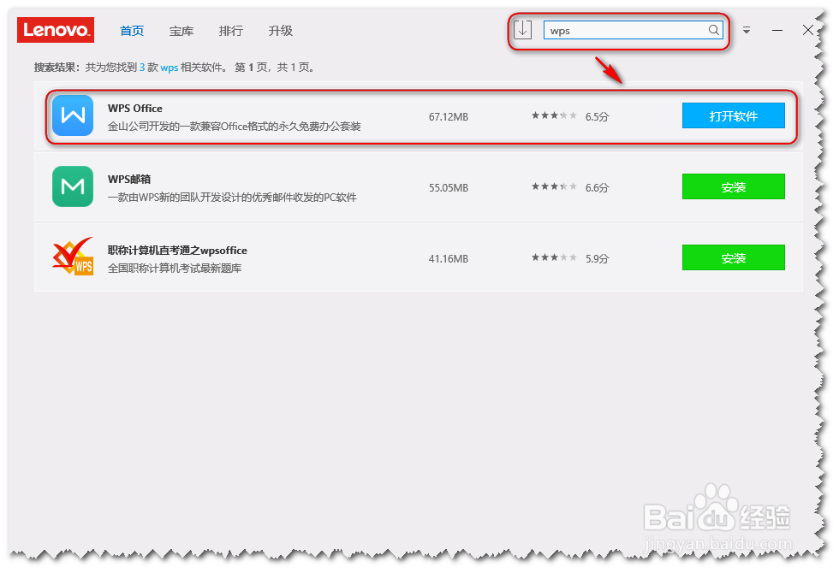Open the download manager arrow icon

pos(522,29)
